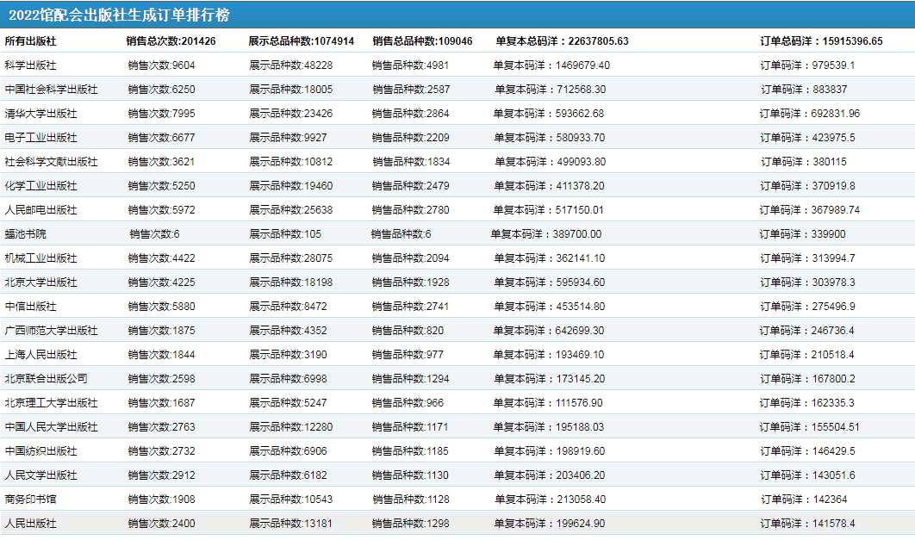Choose 中信出版社 from the list

[30, 307]
